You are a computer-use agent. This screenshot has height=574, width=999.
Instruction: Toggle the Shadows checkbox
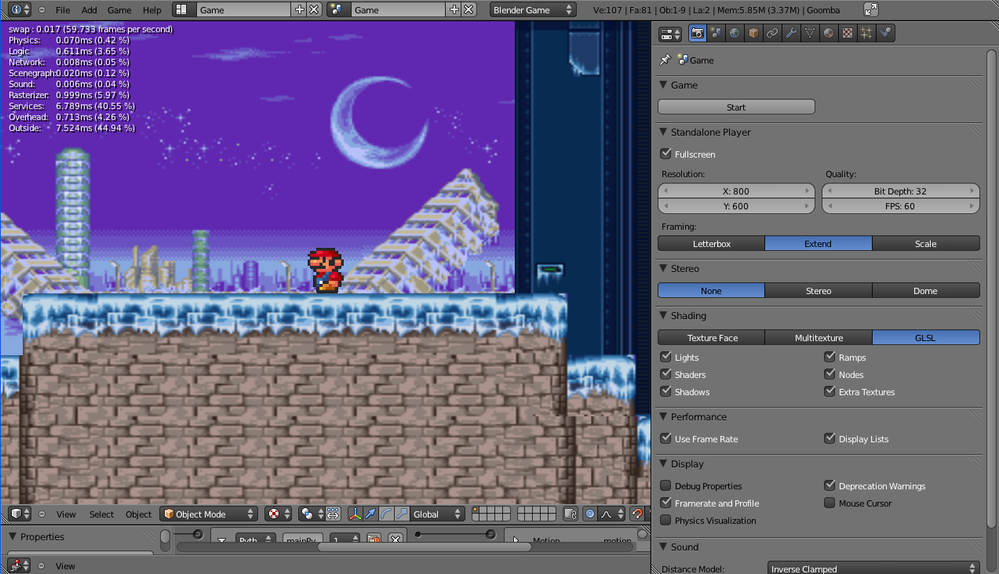[666, 391]
